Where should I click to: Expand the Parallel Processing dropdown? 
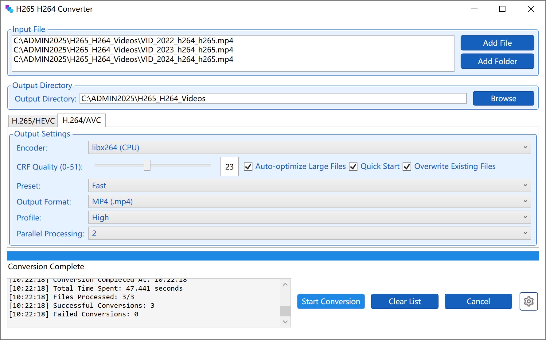(310, 233)
